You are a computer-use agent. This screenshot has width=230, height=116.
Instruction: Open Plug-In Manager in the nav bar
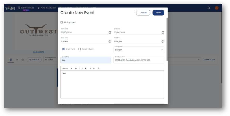pos(47,8)
